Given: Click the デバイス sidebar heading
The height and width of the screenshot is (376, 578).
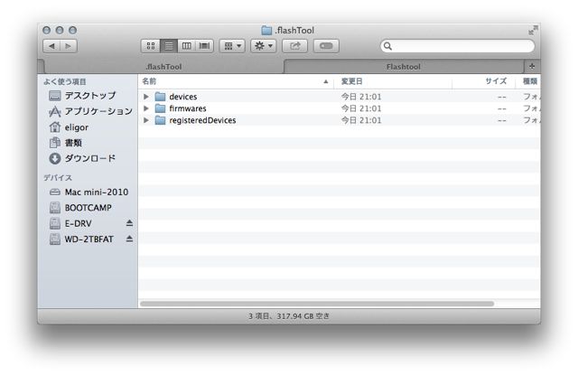Looking at the screenshot, I should click(x=58, y=178).
